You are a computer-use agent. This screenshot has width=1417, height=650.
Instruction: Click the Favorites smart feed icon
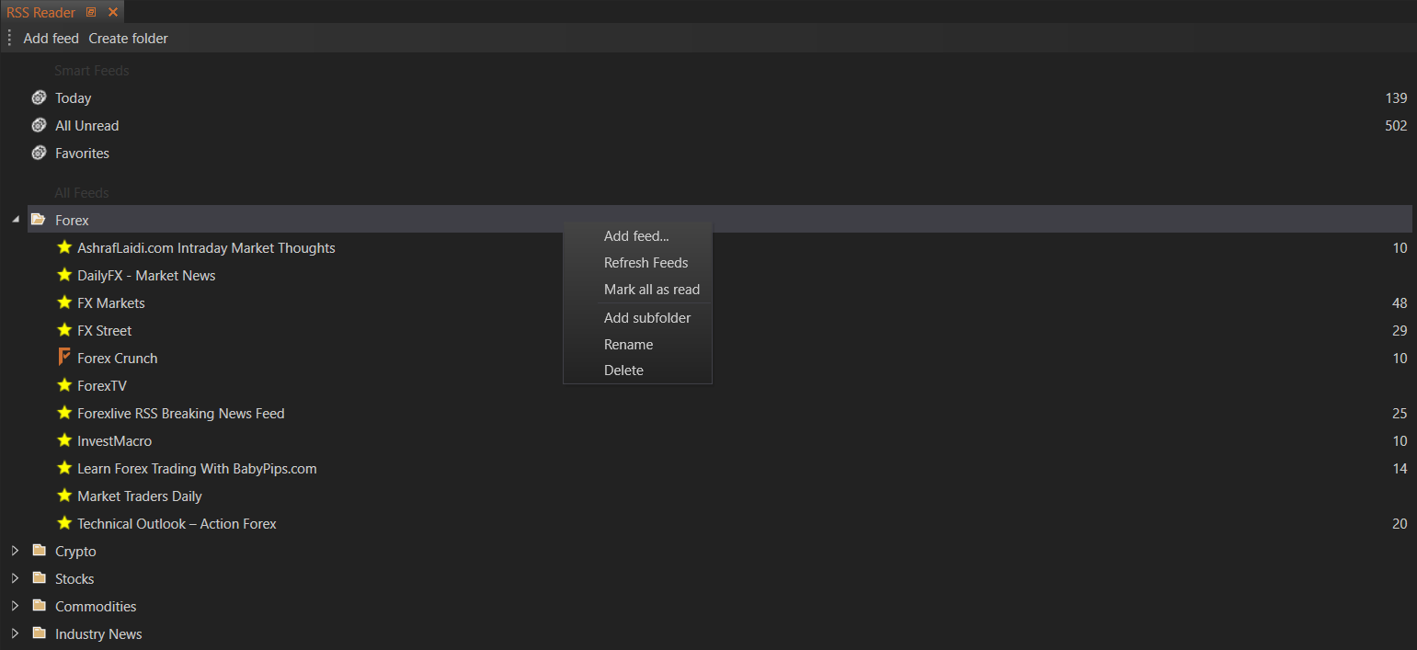click(39, 153)
